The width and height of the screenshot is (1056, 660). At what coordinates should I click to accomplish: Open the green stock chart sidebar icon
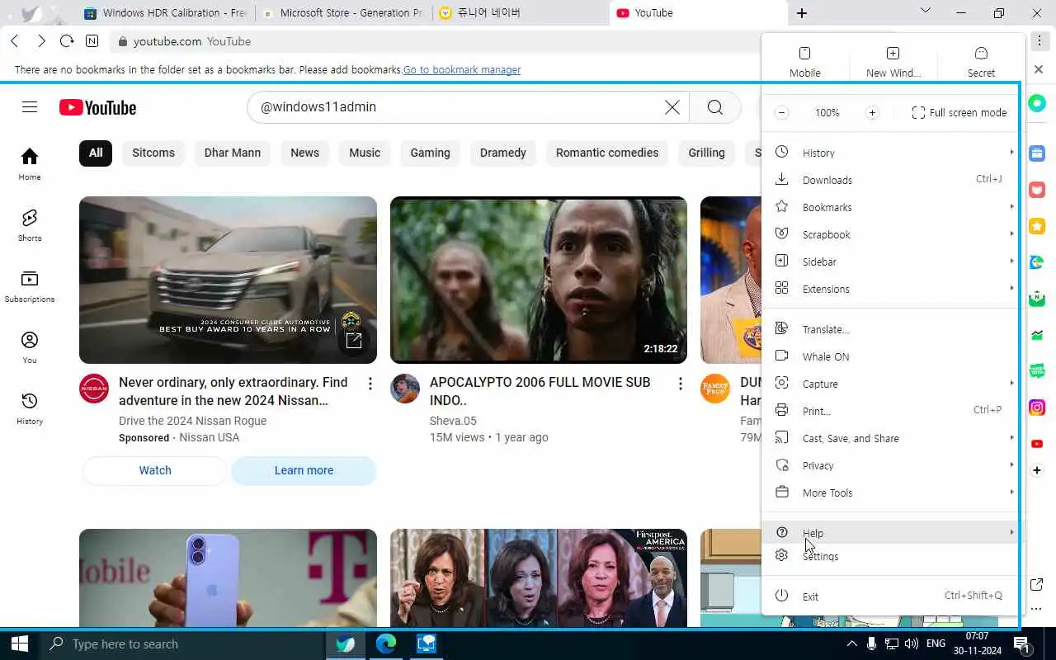pos(1037,335)
